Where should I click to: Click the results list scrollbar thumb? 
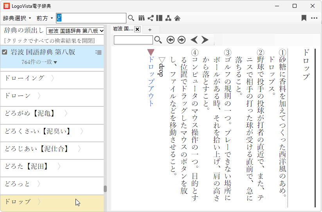pyautogui.click(x=105, y=189)
